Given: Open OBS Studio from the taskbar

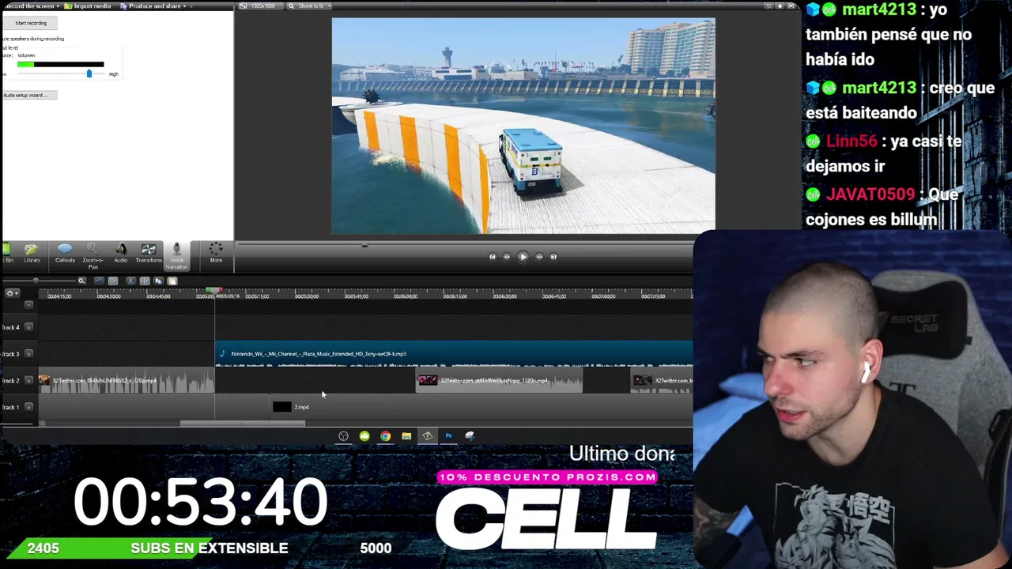Looking at the screenshot, I should click(x=343, y=436).
